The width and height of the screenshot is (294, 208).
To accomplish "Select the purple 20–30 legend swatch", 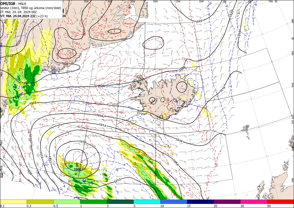I will click(x=227, y=202).
